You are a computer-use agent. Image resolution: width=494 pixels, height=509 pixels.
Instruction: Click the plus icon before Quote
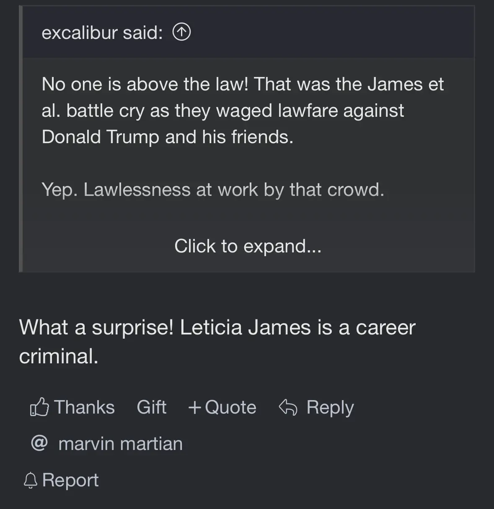194,407
